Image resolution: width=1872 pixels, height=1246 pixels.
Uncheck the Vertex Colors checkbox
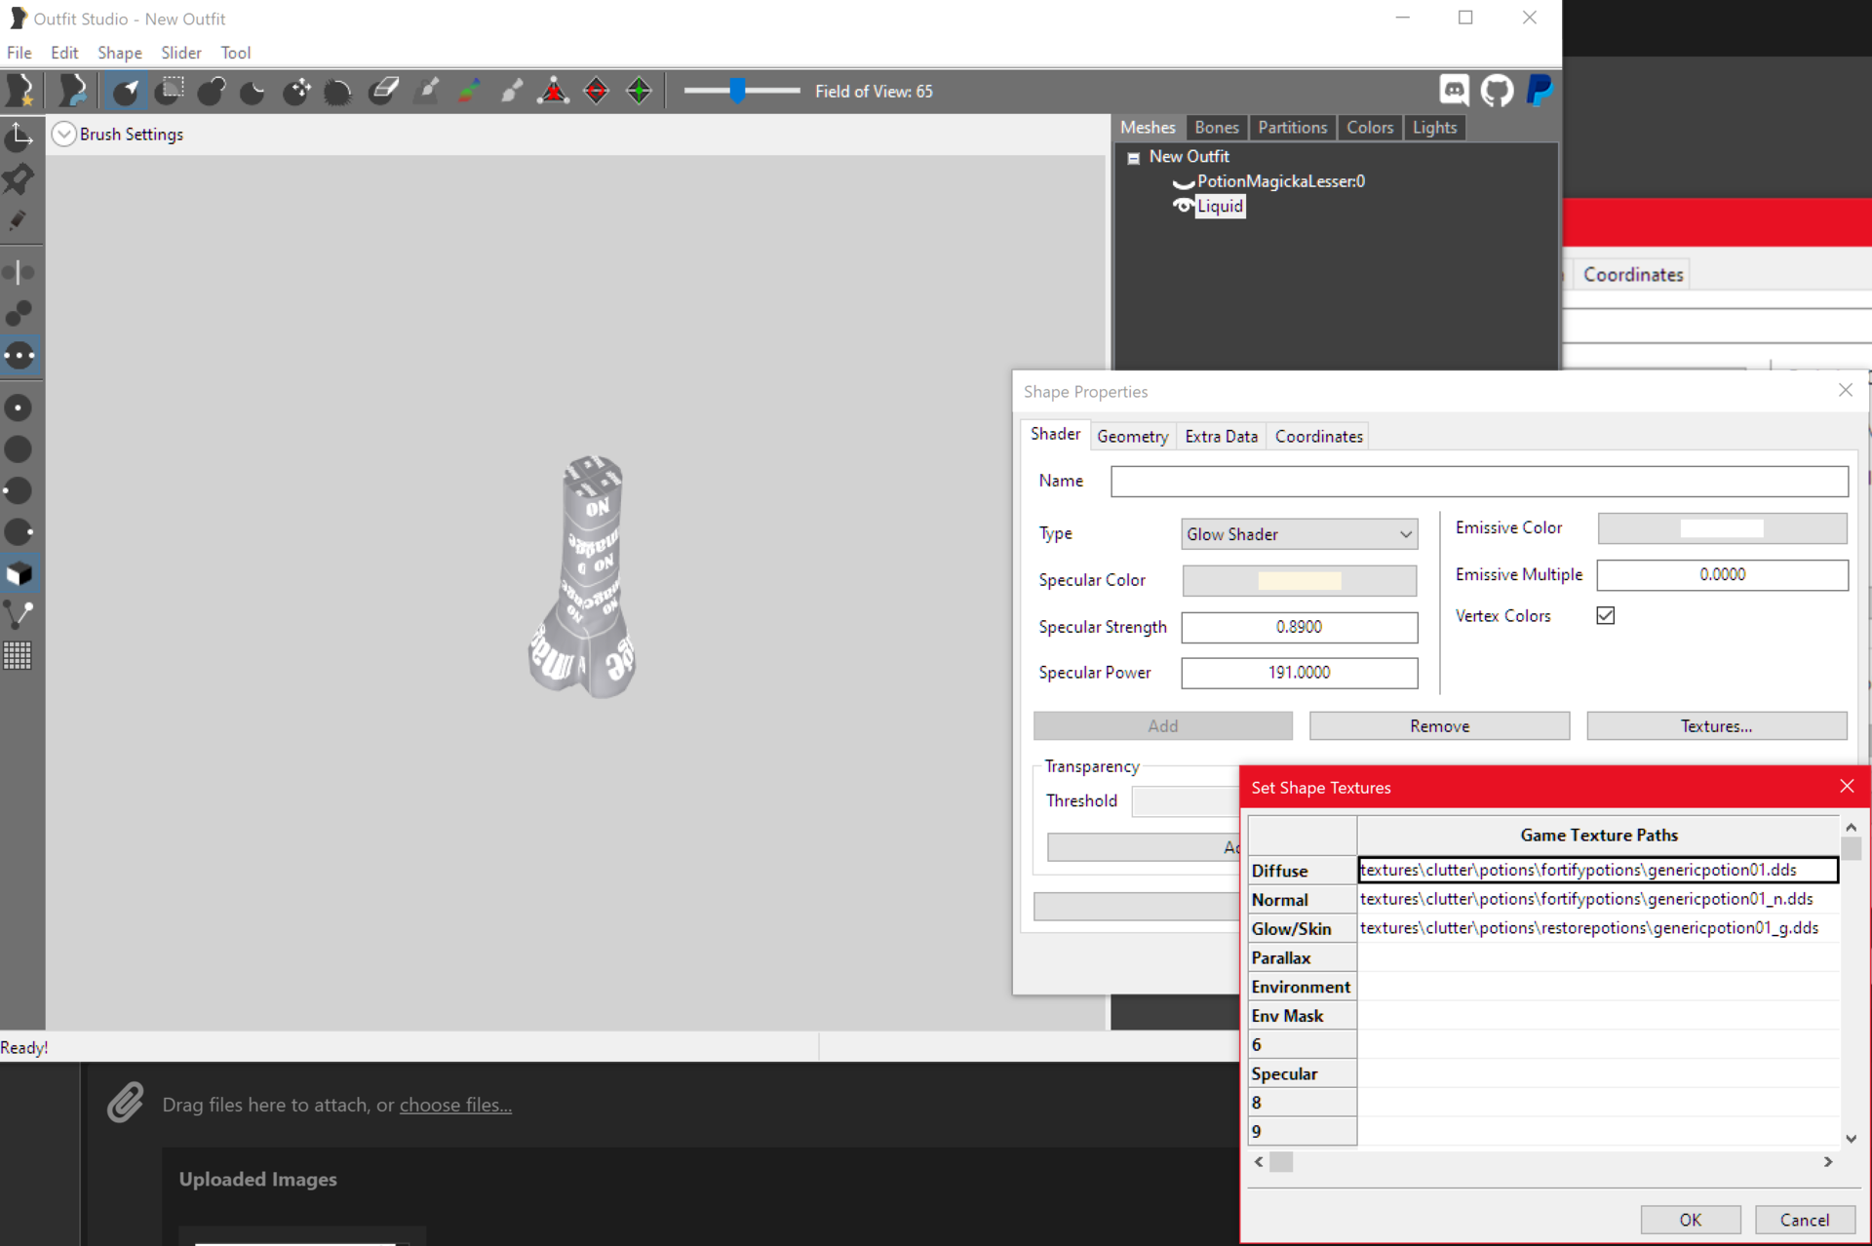coord(1605,615)
